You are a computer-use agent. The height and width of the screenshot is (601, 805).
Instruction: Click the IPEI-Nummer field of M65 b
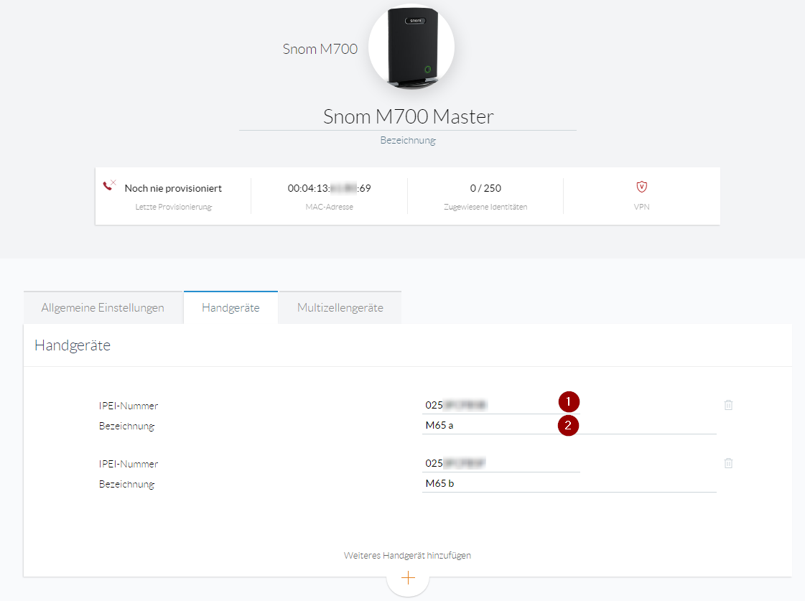pyautogui.click(x=501, y=463)
